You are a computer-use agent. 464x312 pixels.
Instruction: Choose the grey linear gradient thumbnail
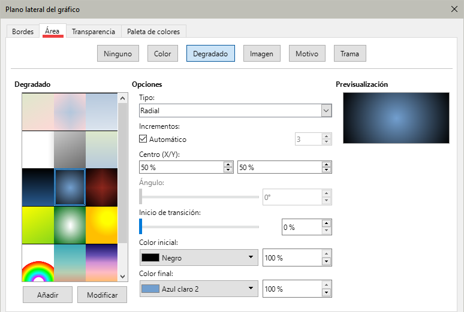coord(70,150)
